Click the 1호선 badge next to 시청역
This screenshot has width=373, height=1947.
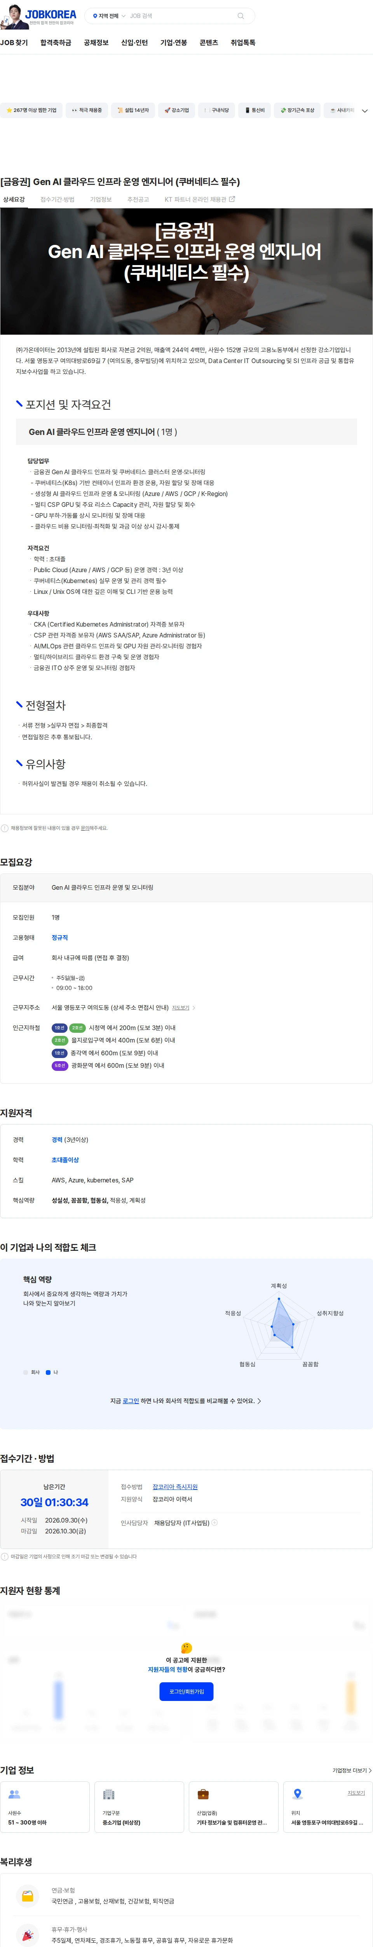pyautogui.click(x=60, y=1028)
